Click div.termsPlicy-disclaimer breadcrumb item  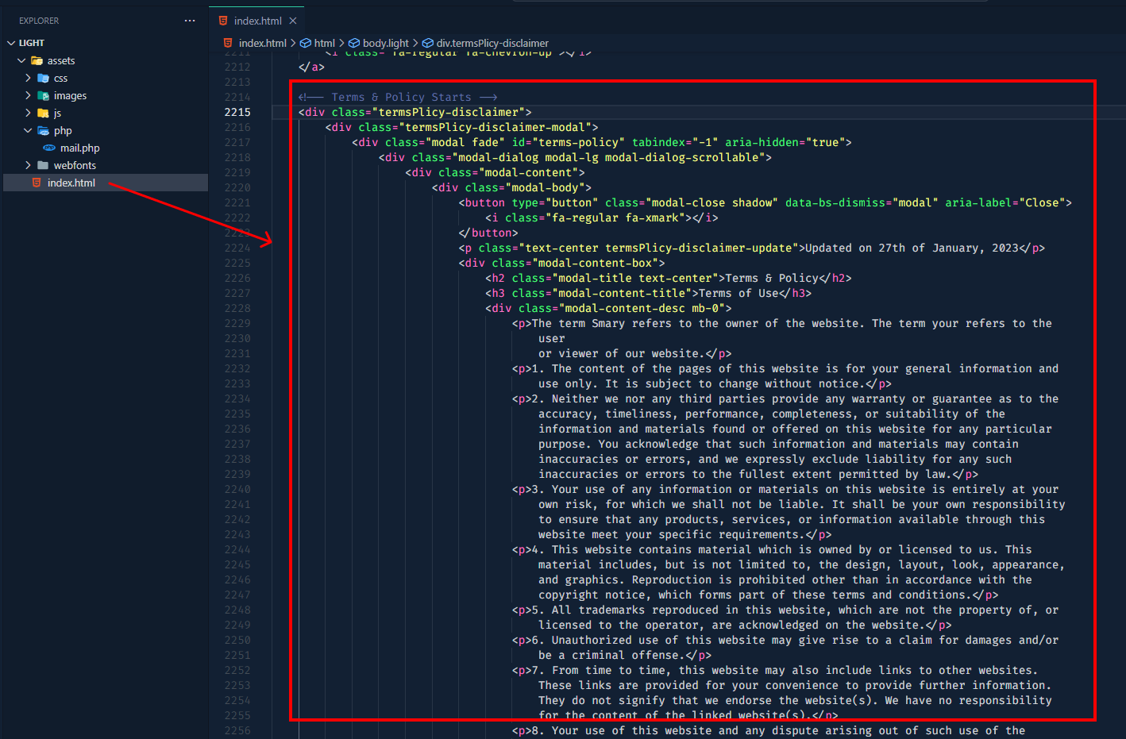point(492,43)
